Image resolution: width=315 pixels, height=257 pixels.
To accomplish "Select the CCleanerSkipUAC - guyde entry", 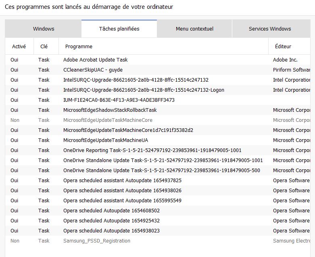I will tap(158, 70).
